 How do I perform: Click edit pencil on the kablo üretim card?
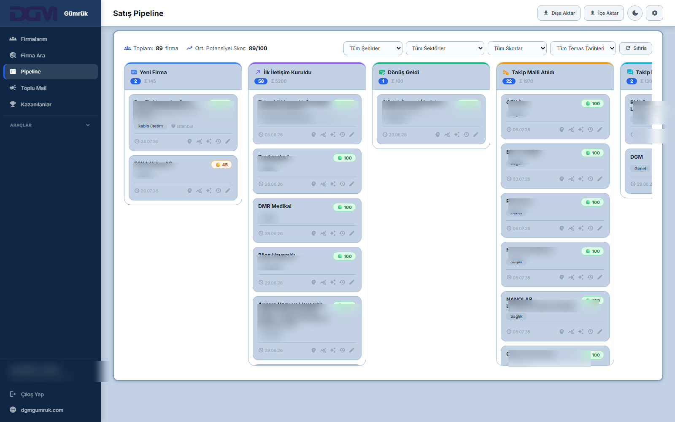tap(228, 141)
